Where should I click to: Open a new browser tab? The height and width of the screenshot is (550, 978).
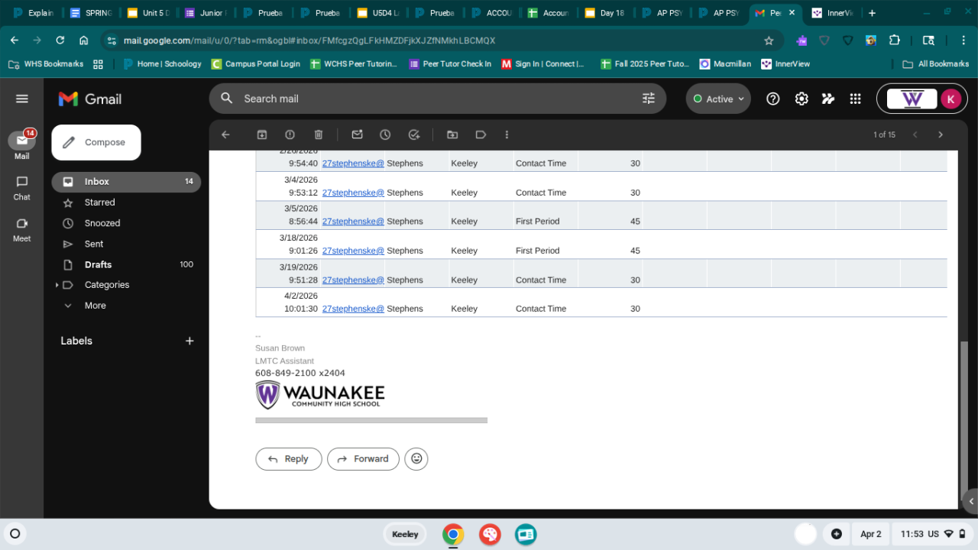(x=872, y=13)
